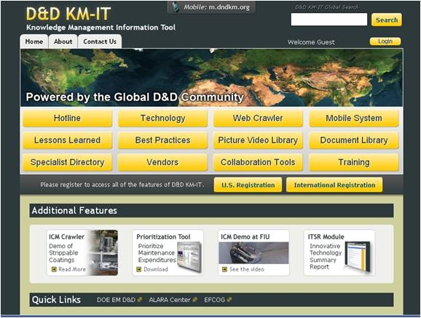Open the Hotline module
This screenshot has width=421, height=318.
(x=67, y=118)
